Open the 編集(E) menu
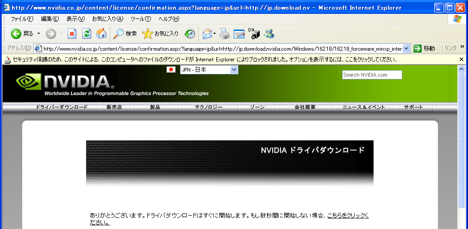Viewport: 468px width, 229px height. [x=50, y=19]
